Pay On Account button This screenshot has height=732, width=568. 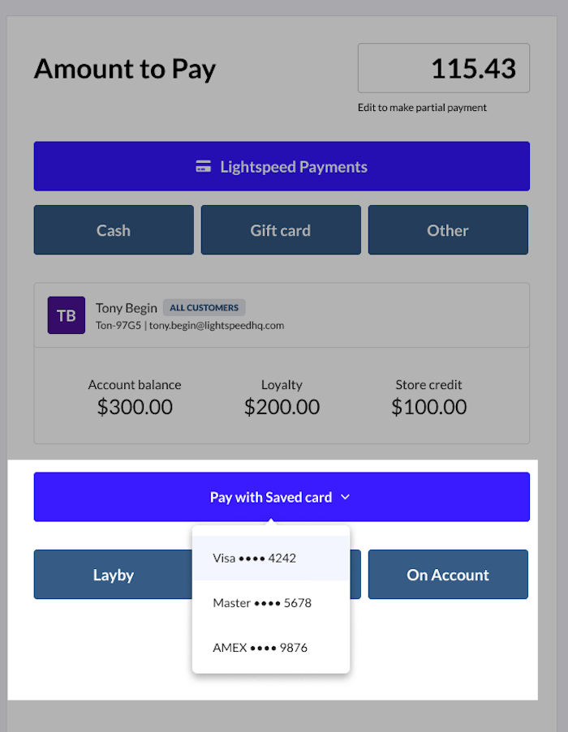(448, 575)
